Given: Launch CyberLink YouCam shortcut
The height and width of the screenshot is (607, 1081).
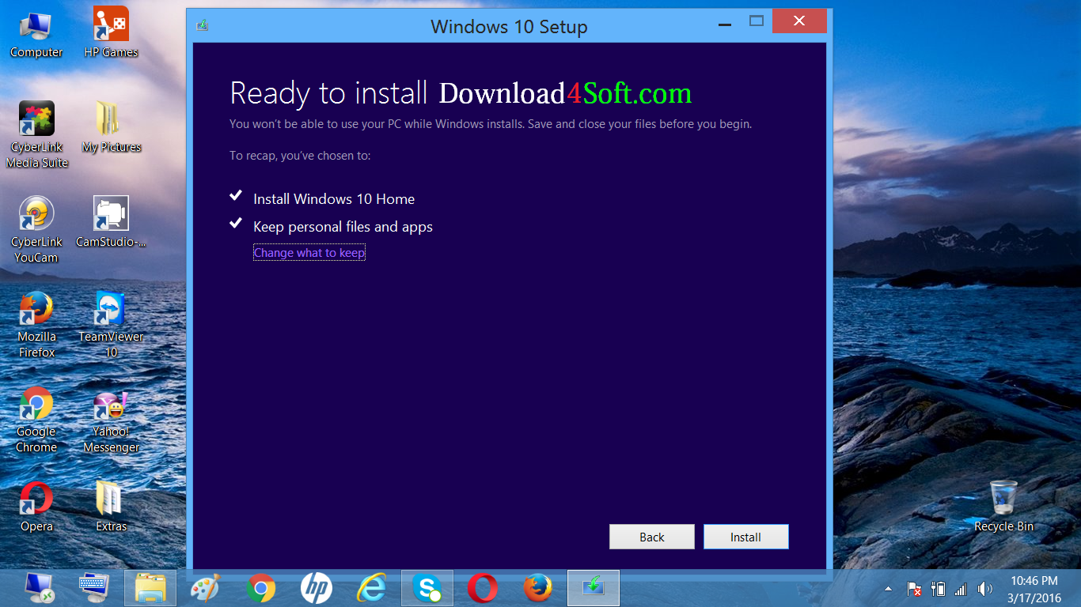Looking at the screenshot, I should [x=36, y=230].
